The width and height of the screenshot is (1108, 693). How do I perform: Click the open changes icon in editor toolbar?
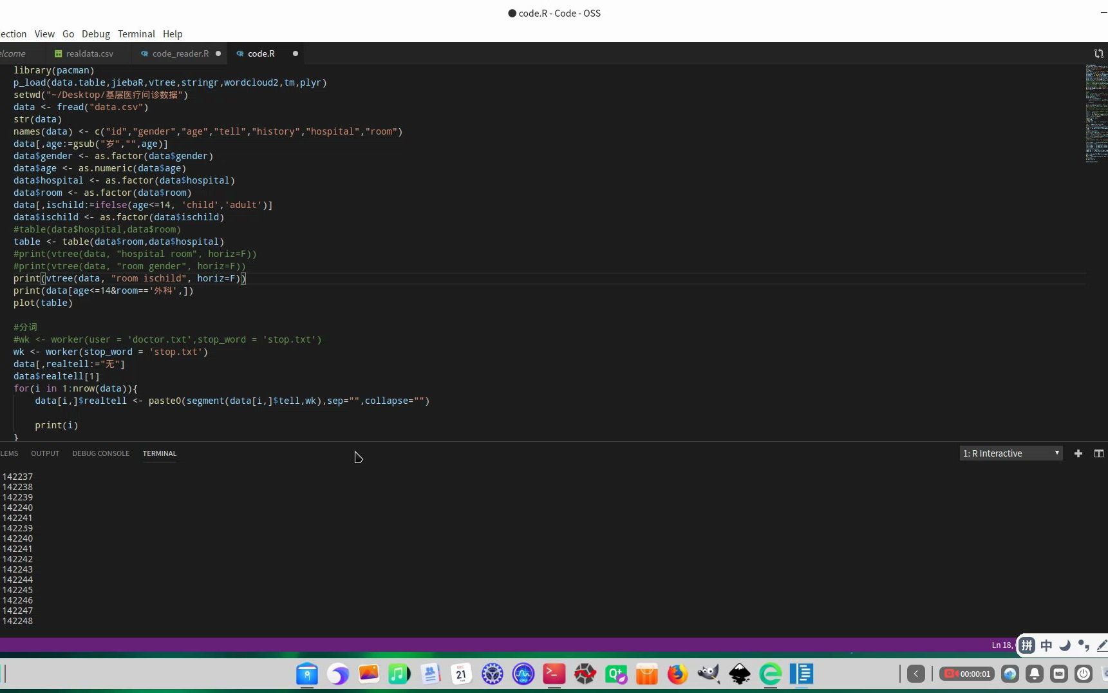[x=1099, y=53]
